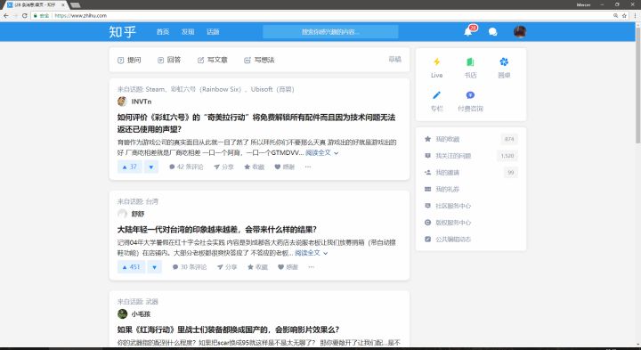Toggle 收藏 on the 彩虹六号 answer

click(x=255, y=167)
